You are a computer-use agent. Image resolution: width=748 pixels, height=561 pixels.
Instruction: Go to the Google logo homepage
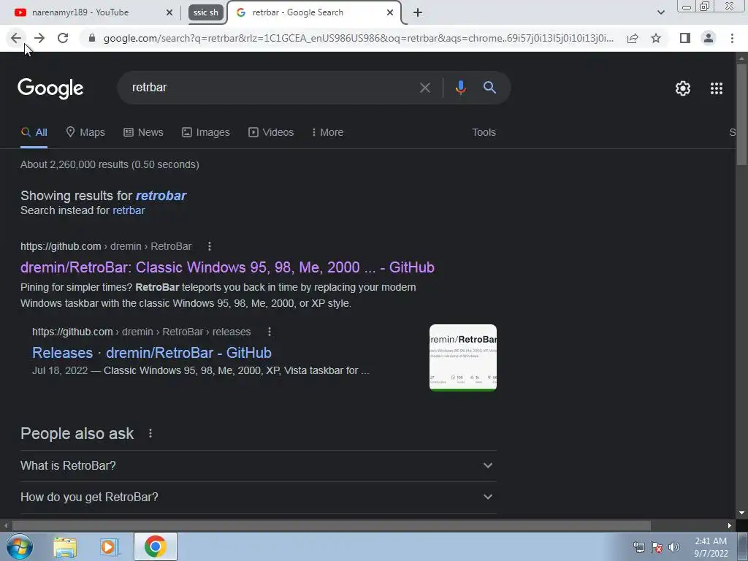(50, 88)
